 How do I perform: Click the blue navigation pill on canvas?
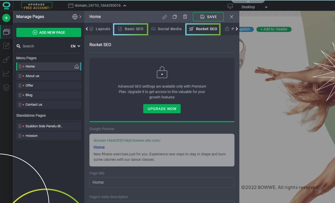coord(246,29)
